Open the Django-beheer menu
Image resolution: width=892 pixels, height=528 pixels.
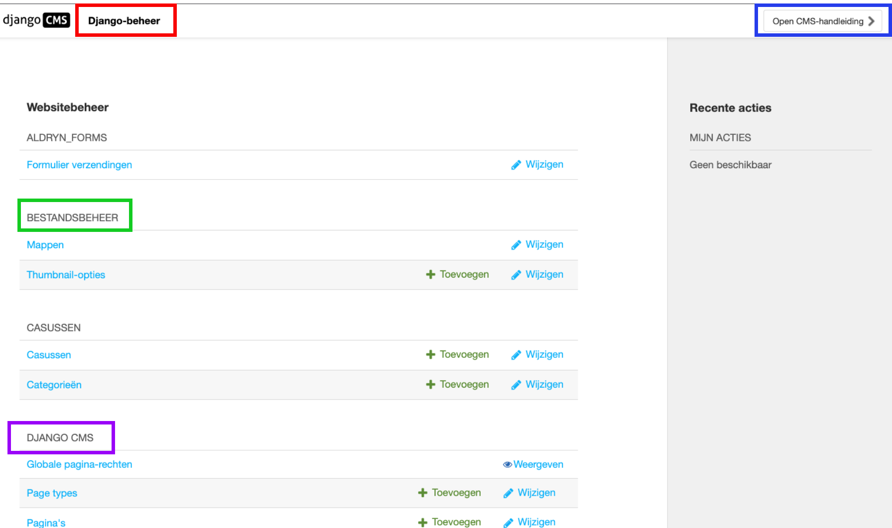click(x=124, y=21)
